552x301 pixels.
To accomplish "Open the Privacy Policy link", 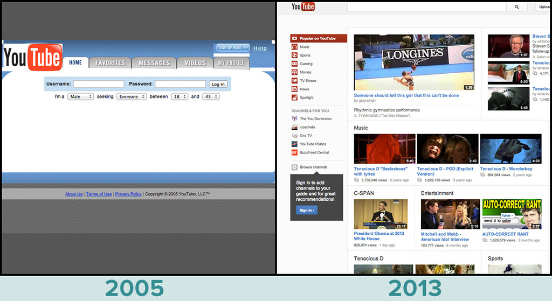I will 128,194.
